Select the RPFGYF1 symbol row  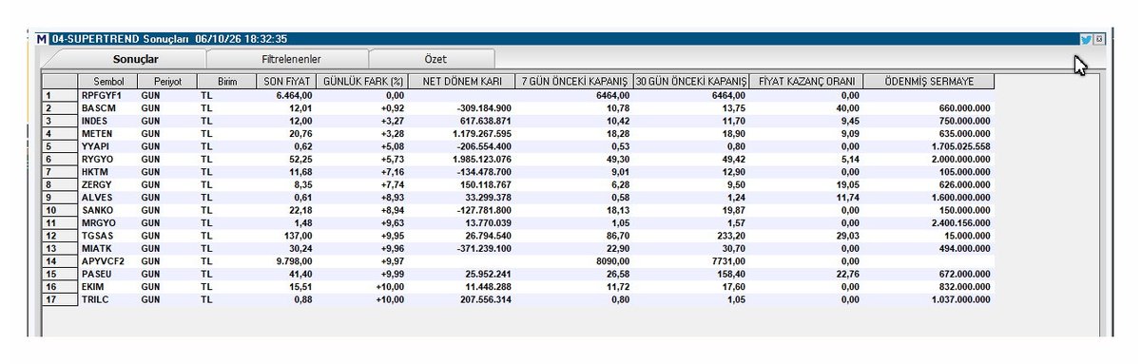click(x=518, y=96)
